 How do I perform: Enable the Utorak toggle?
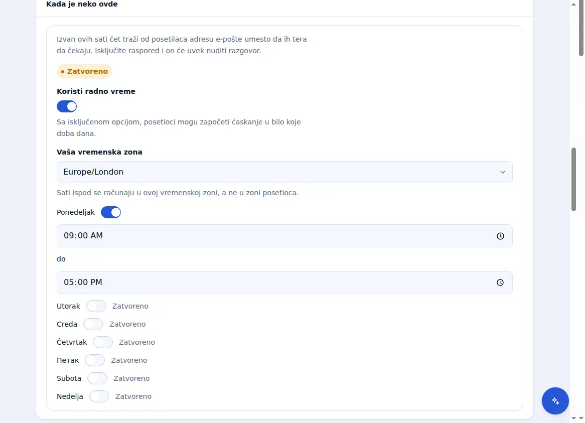[x=96, y=306]
